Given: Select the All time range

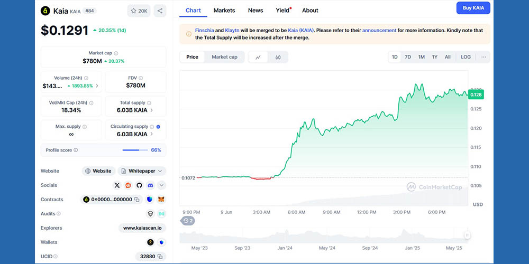Looking at the screenshot, I should 448,57.
